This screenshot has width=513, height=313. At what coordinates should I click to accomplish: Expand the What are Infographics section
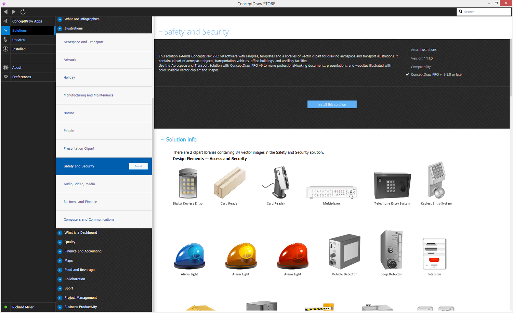tap(60, 19)
